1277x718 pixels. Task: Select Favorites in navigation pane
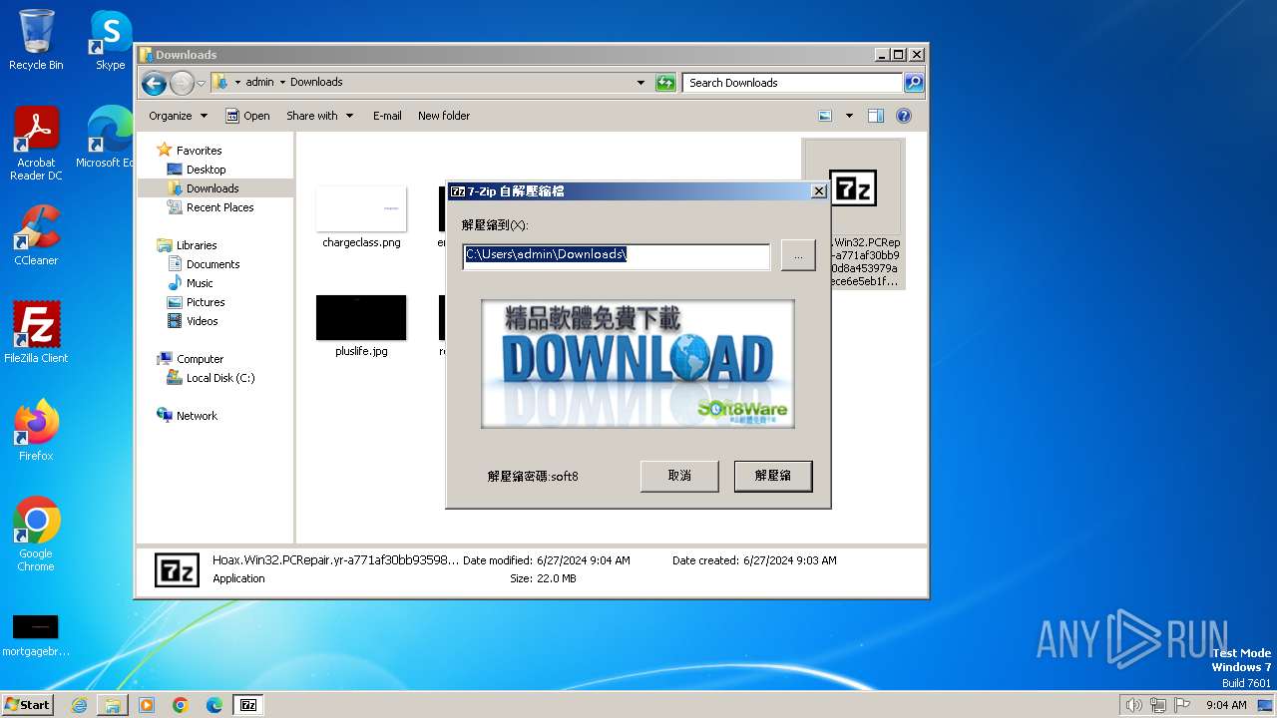click(199, 151)
